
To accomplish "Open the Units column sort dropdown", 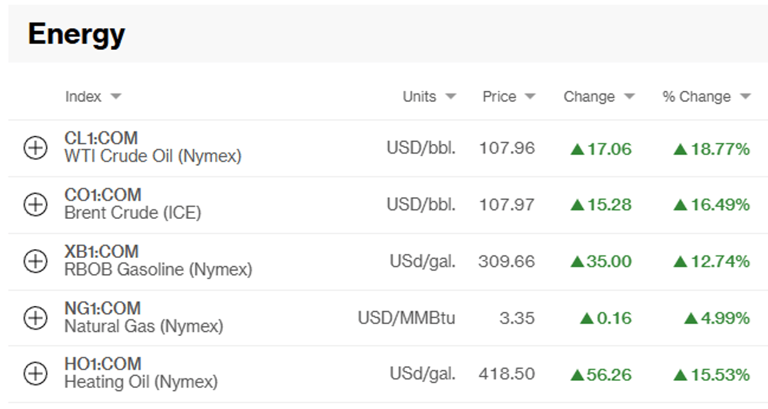I will click(451, 97).
